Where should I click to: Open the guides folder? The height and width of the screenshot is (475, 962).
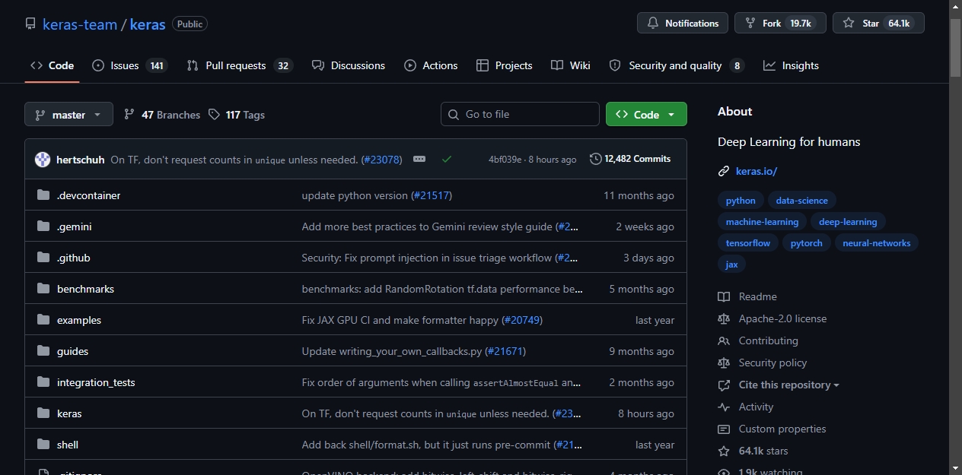(x=72, y=351)
